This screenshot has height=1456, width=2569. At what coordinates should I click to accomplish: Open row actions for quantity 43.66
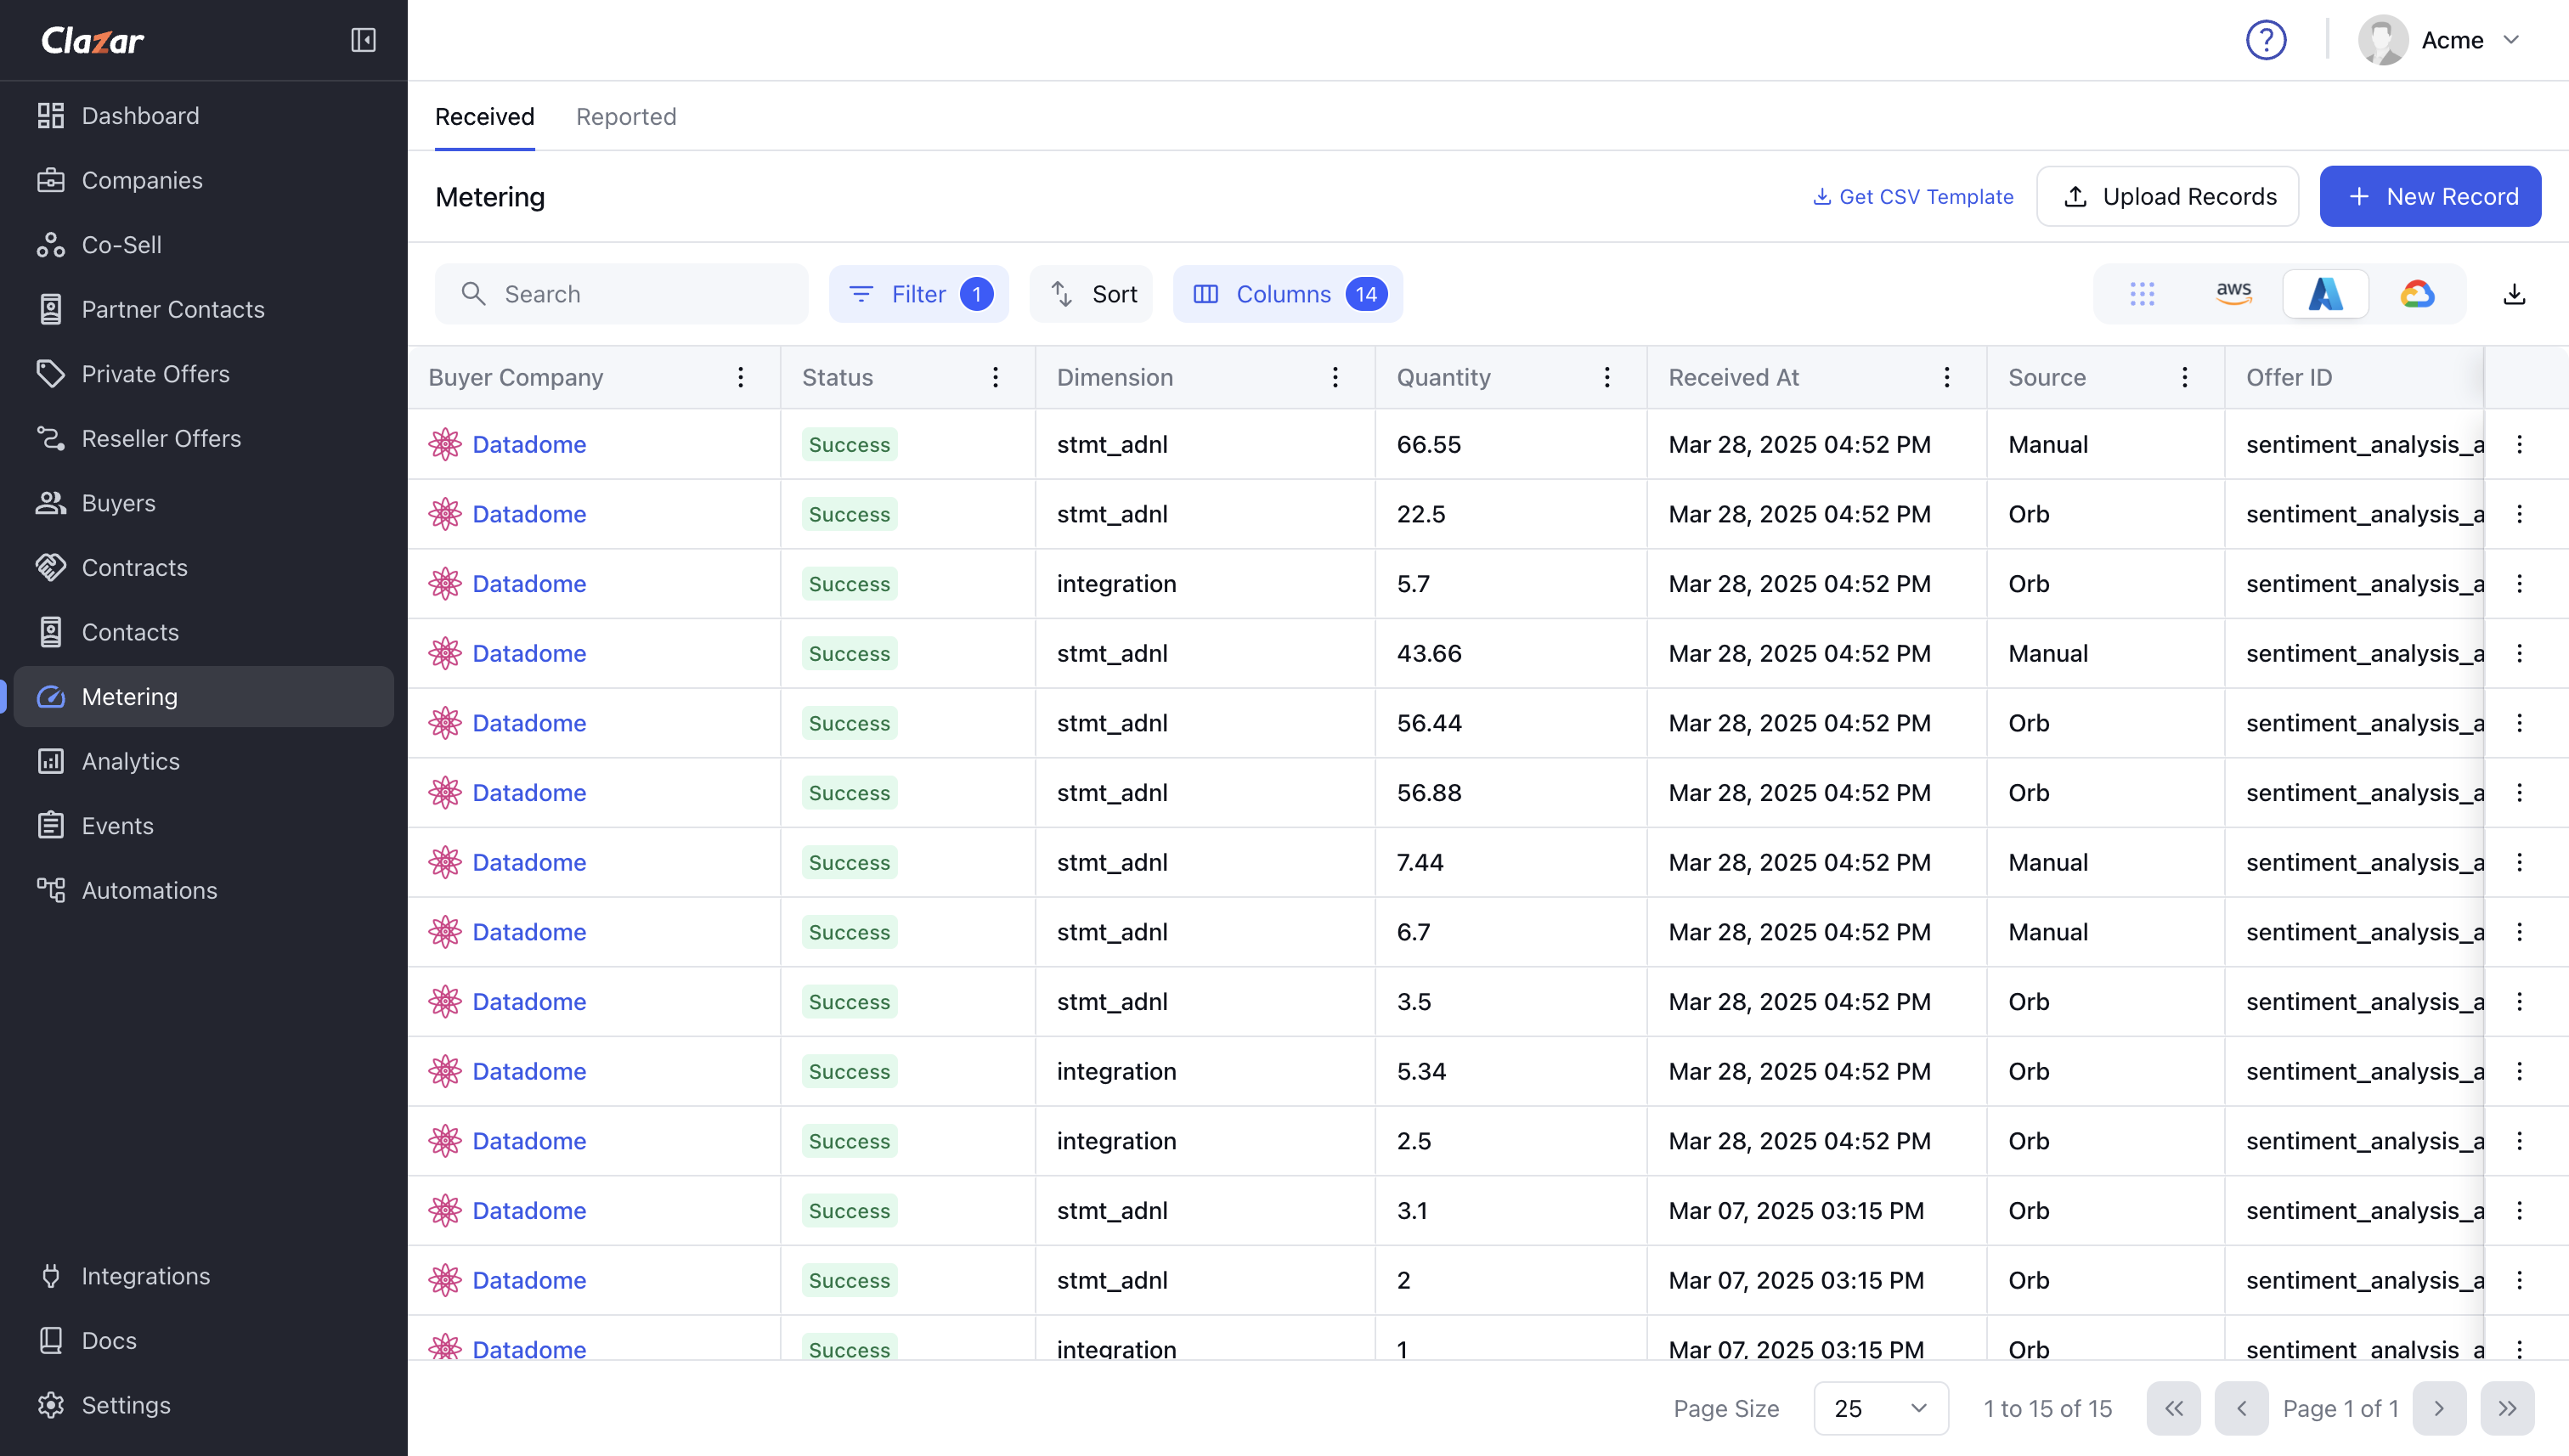tap(2520, 653)
